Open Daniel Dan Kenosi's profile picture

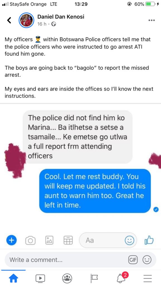click(x=27, y=20)
